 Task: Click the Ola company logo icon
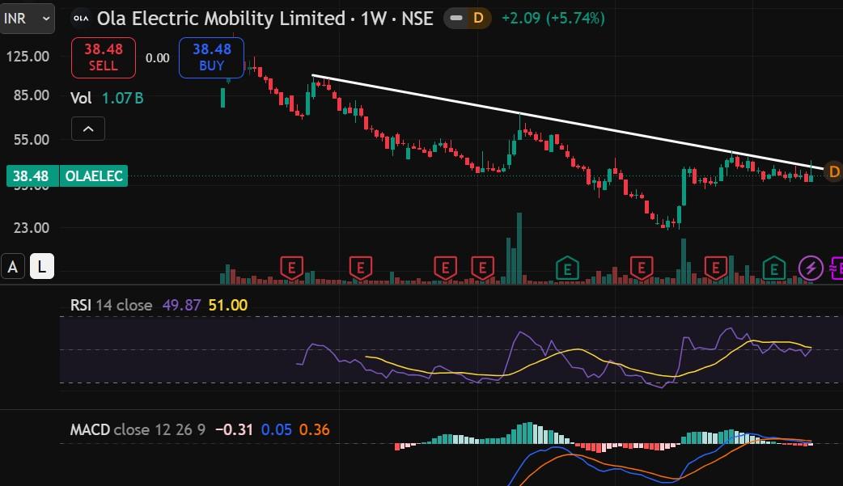click(81, 19)
